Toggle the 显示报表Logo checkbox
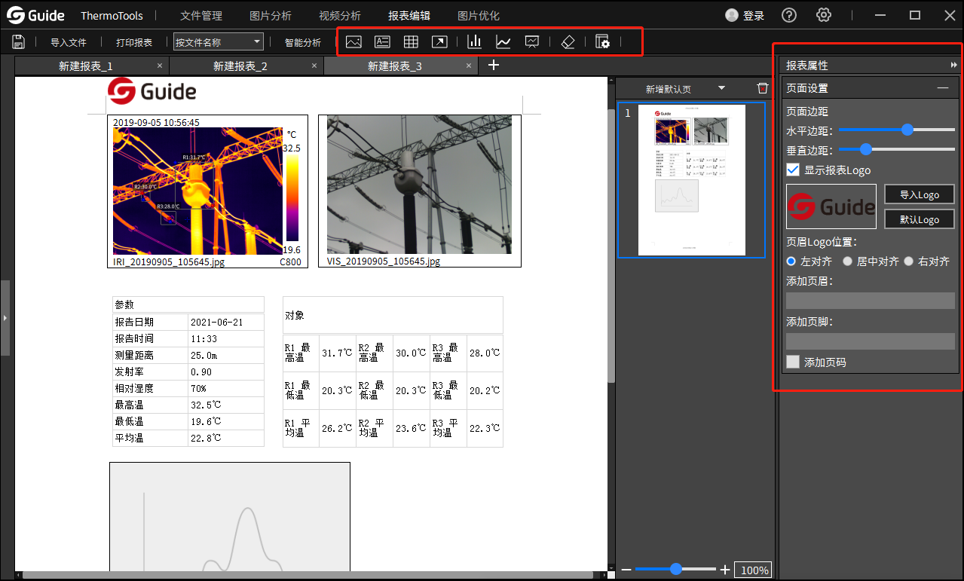Screen dimensions: 964x581 [x=793, y=170]
